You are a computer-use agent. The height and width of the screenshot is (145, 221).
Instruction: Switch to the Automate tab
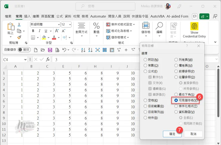(x=98, y=16)
